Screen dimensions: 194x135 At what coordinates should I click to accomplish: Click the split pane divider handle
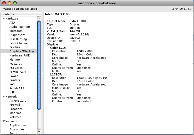[42, 73]
